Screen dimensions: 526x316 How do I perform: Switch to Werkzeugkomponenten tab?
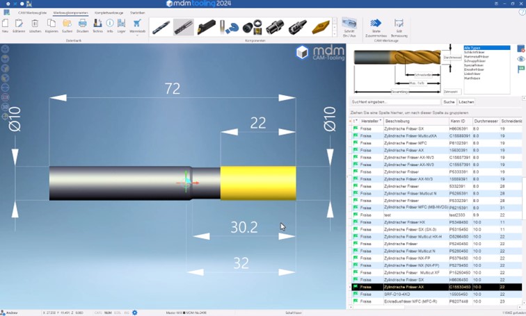click(x=71, y=13)
